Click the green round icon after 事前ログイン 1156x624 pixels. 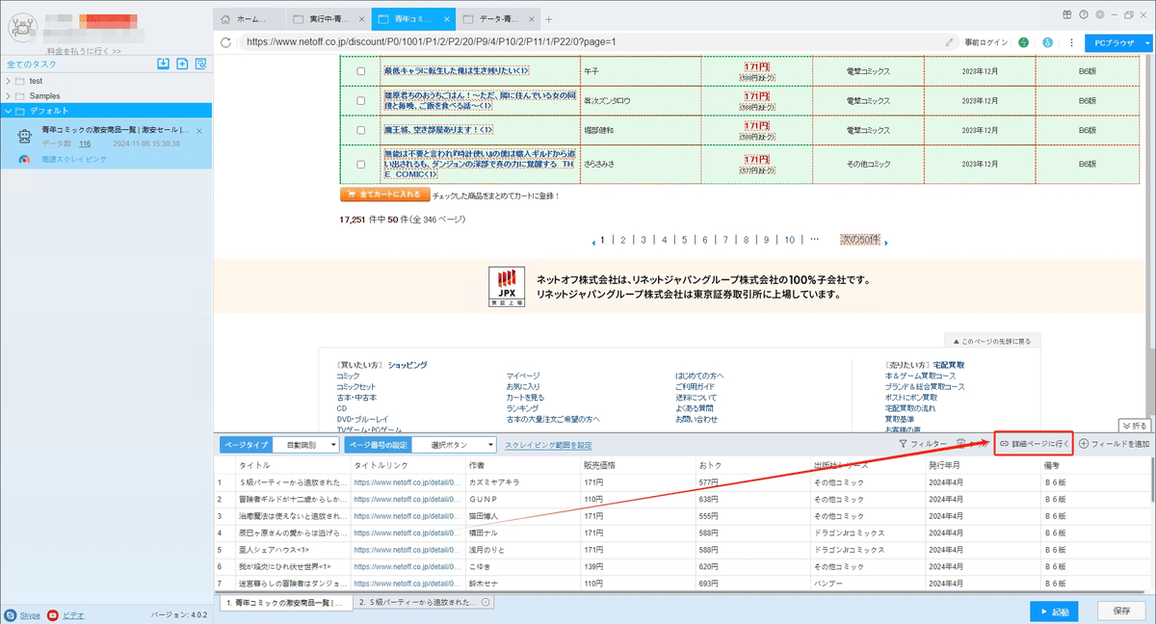click(1023, 42)
